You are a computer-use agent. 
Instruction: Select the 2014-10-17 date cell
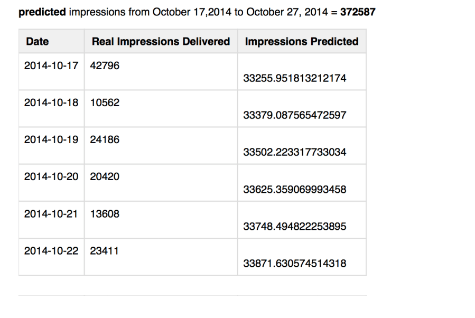click(52, 66)
